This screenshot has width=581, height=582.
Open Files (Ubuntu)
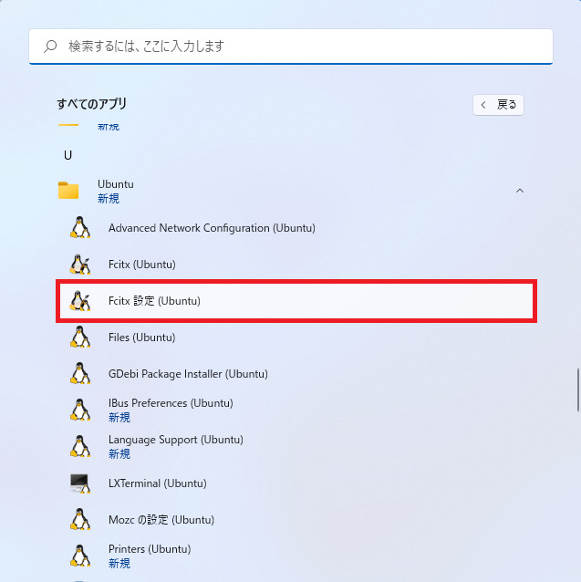(141, 338)
